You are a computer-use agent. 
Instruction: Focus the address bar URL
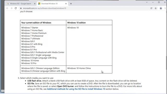pos(45,8)
